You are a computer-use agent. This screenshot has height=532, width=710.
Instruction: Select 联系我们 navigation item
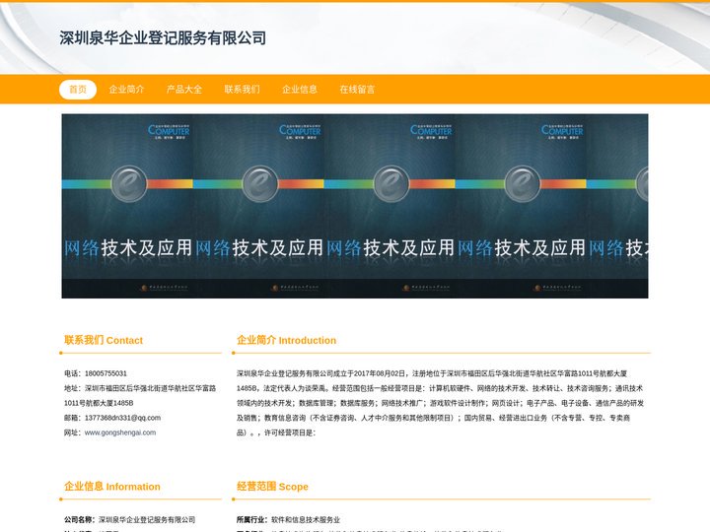tap(242, 89)
